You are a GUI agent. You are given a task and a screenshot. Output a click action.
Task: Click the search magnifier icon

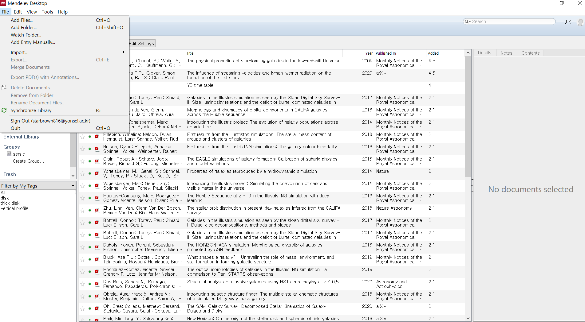(x=467, y=21)
